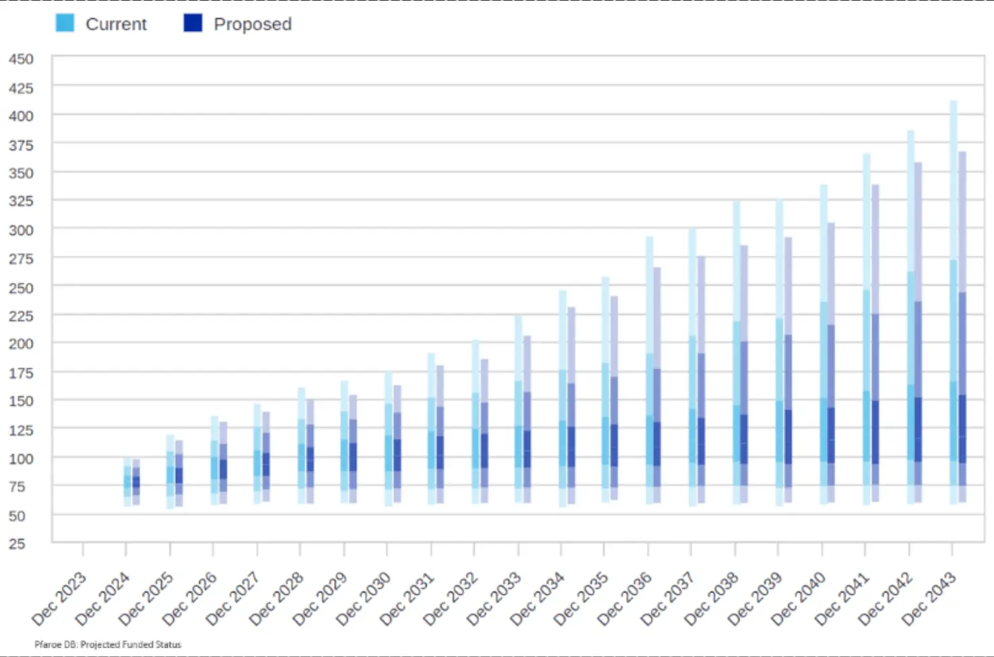Click the dark blue Proposed legend swatch
This screenshot has height=657, width=994.
(193, 23)
